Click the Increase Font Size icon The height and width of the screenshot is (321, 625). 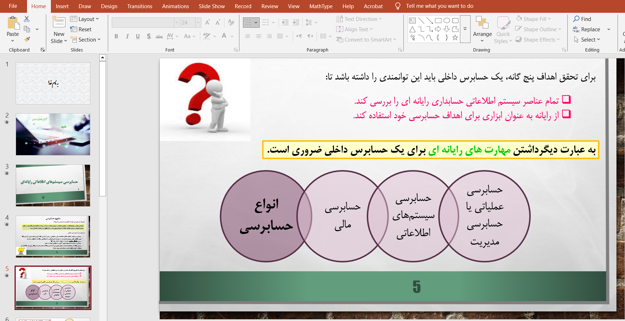[208, 23]
